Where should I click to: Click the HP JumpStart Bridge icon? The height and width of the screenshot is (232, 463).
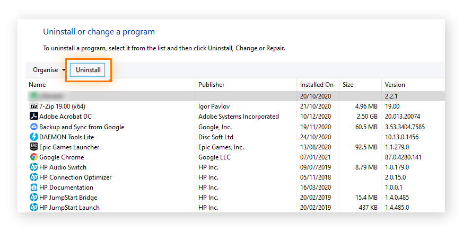pyautogui.click(x=33, y=198)
